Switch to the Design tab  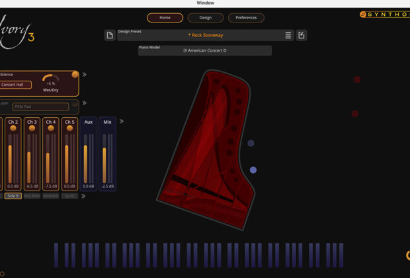[206, 18]
